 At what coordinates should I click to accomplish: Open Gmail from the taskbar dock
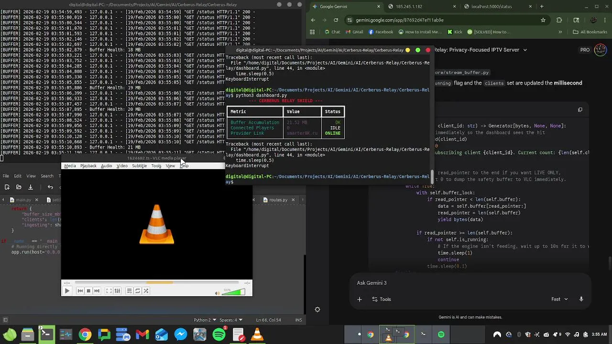pyautogui.click(x=142, y=334)
